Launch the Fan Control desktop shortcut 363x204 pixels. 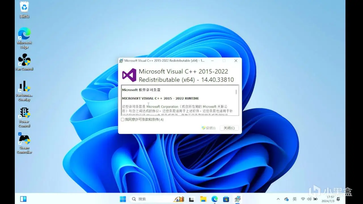[24, 62]
